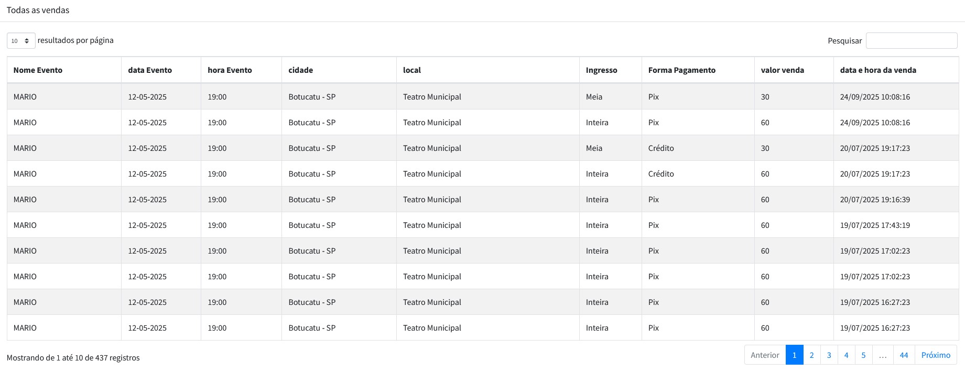
Task: Go to page 3 of results
Action: coord(829,355)
